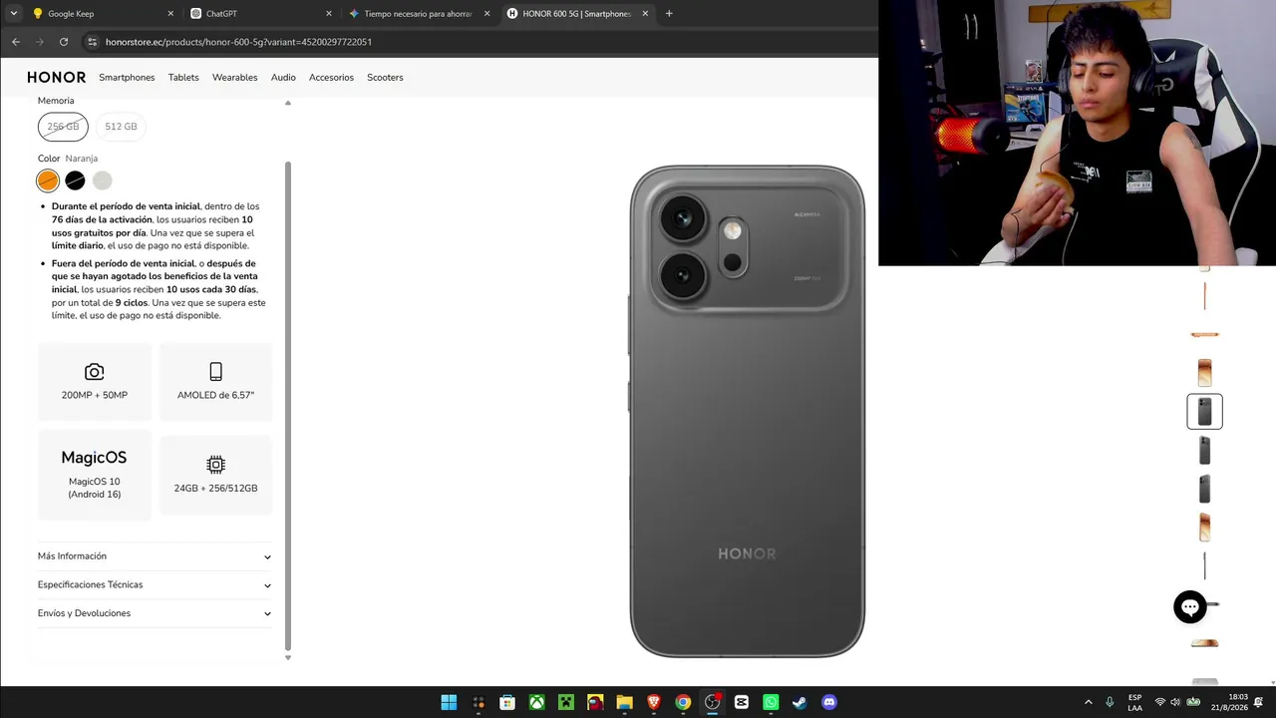Open the Accesorios menu
1276x718 pixels.
331,78
